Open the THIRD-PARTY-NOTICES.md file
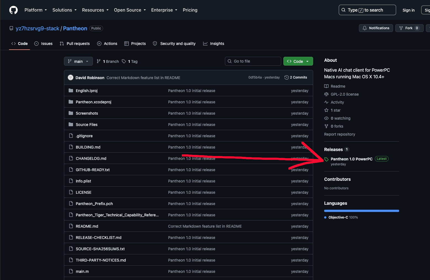 coord(101,260)
